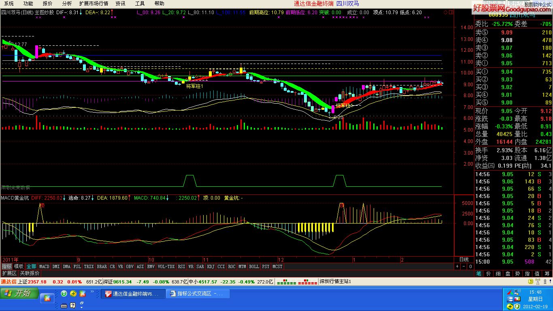Select the DMI indicator tab
The width and height of the screenshot is (553, 311).
coord(56,266)
